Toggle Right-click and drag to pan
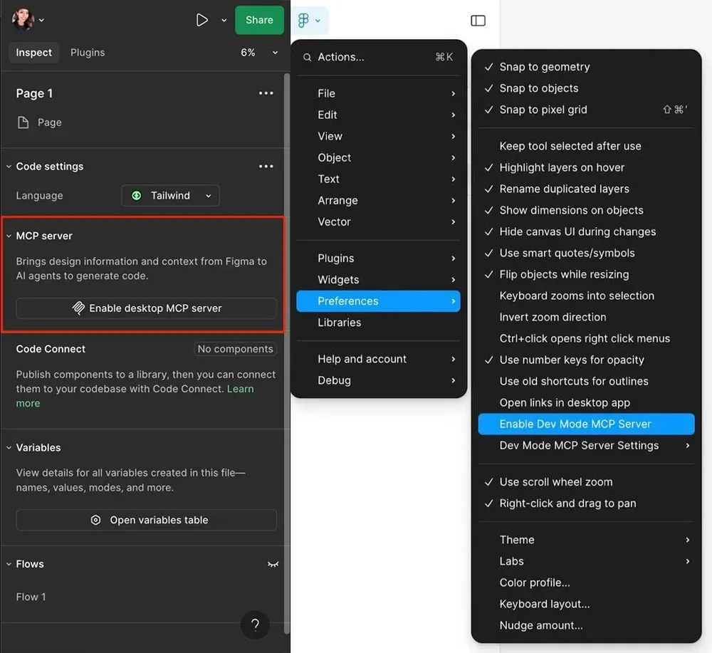The height and width of the screenshot is (653, 712). 586,503
